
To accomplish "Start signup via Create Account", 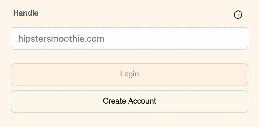I will coord(129,101).
